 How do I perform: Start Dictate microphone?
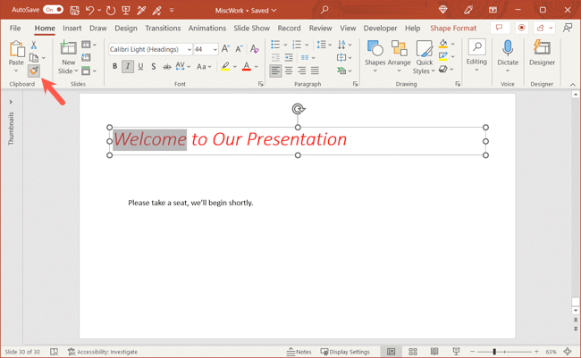(508, 54)
